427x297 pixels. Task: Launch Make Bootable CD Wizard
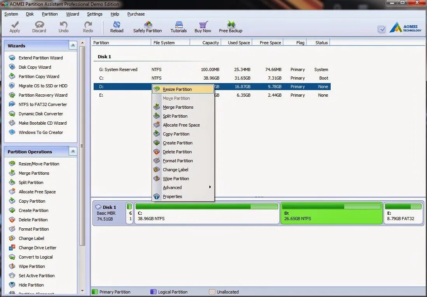pos(43,123)
